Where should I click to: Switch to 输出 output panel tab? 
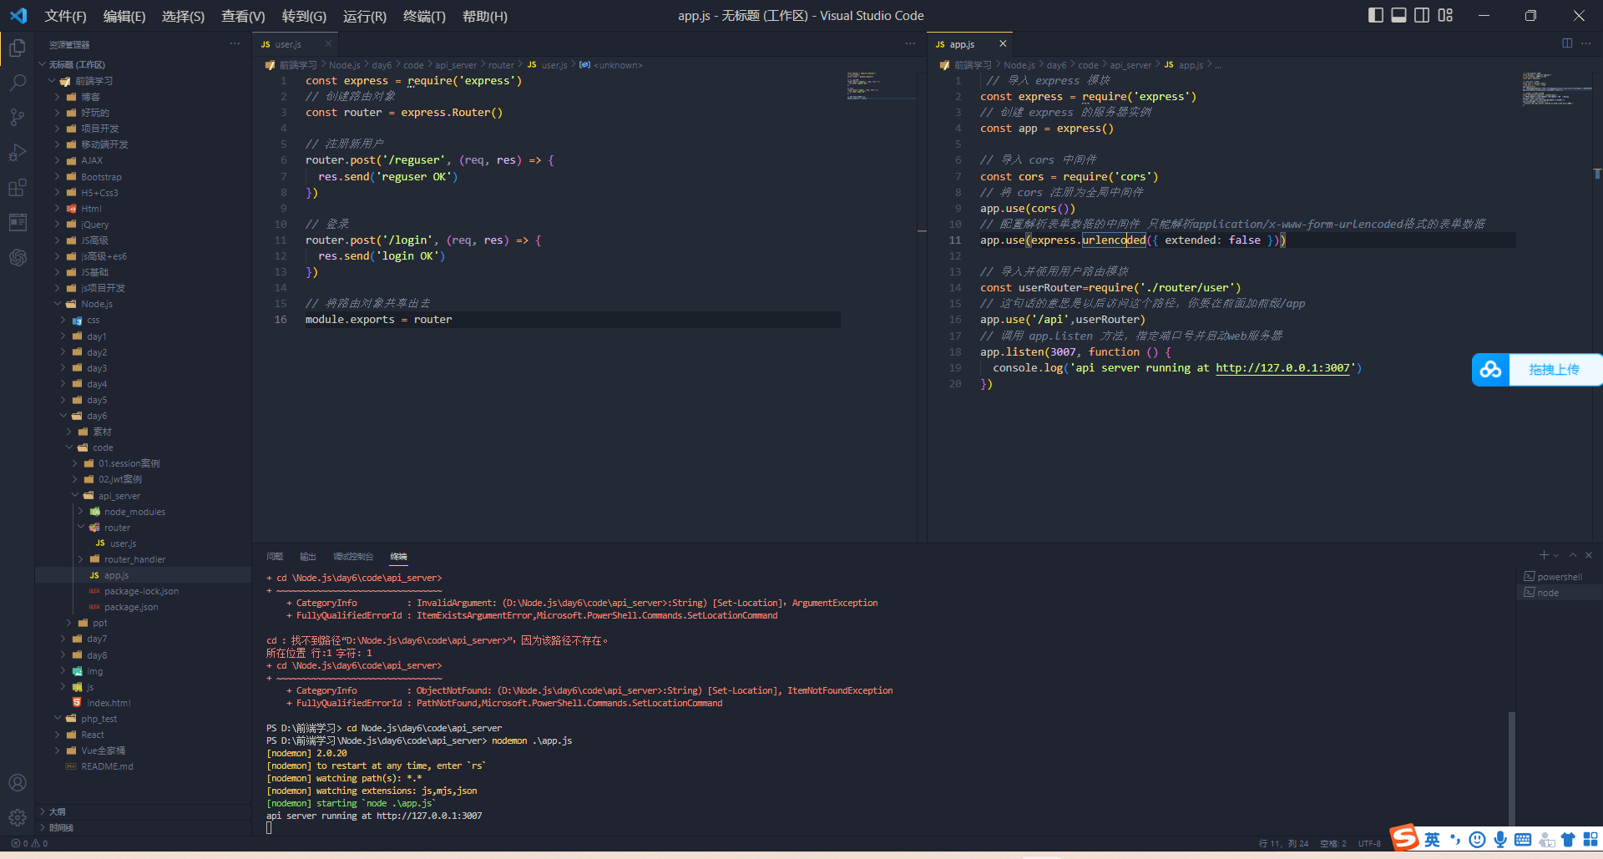click(x=308, y=556)
